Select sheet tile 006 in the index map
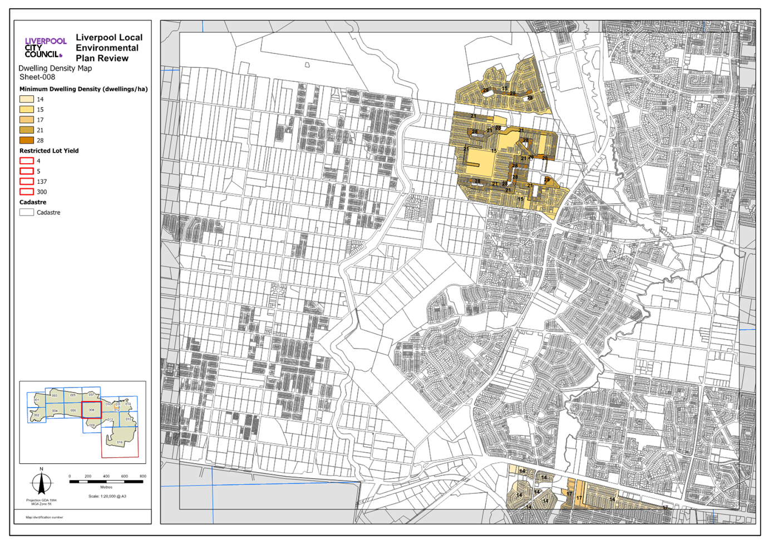 tap(73, 410)
